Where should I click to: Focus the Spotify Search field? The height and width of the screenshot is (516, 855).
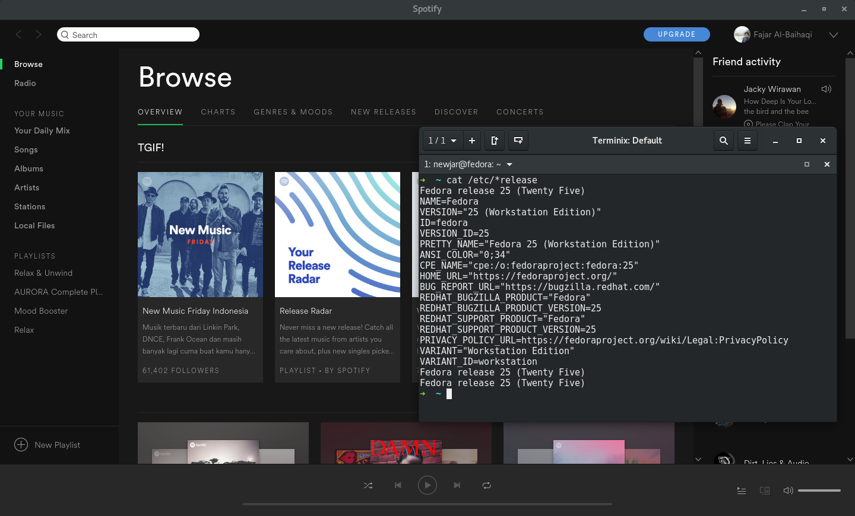(128, 34)
